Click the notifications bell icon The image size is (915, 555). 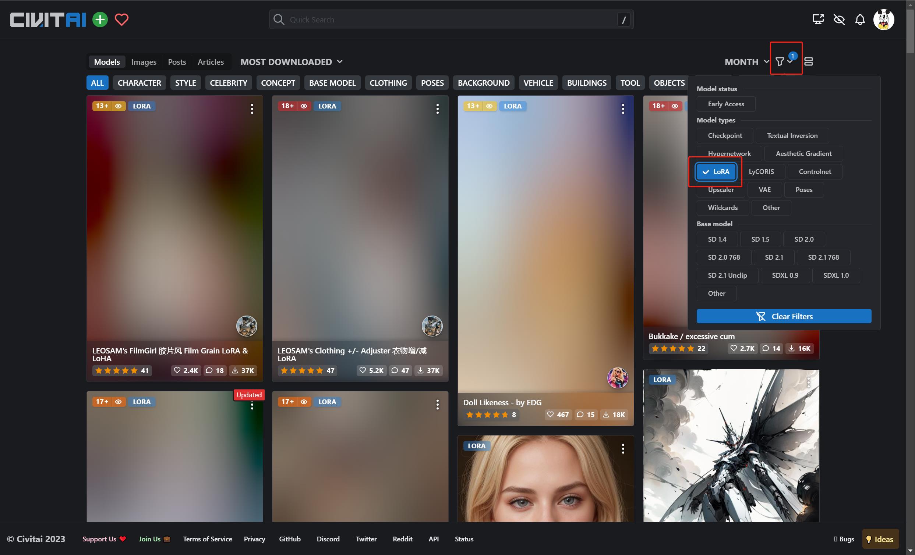point(860,19)
